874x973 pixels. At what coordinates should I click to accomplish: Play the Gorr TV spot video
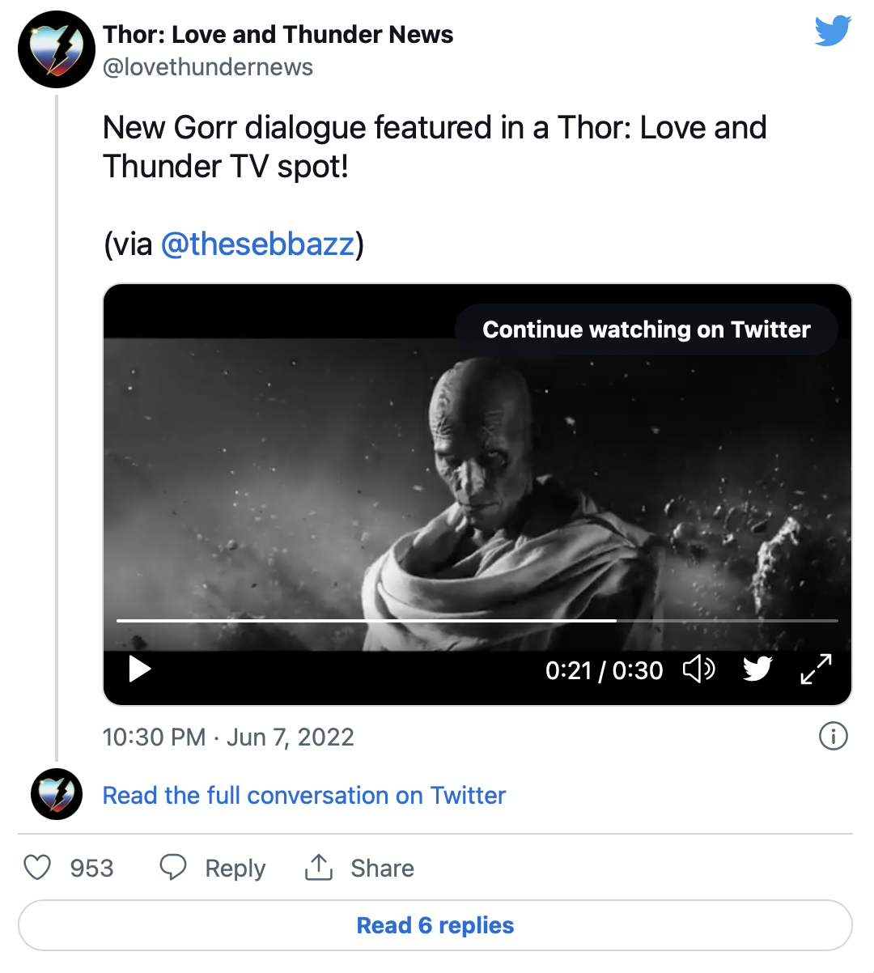click(x=140, y=669)
